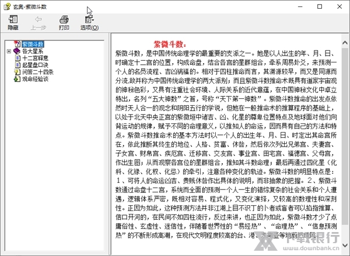This screenshot has height=256, width=350.
Task: Minimize the 玄奥-紫微斗数 window
Action: tap(300, 6)
